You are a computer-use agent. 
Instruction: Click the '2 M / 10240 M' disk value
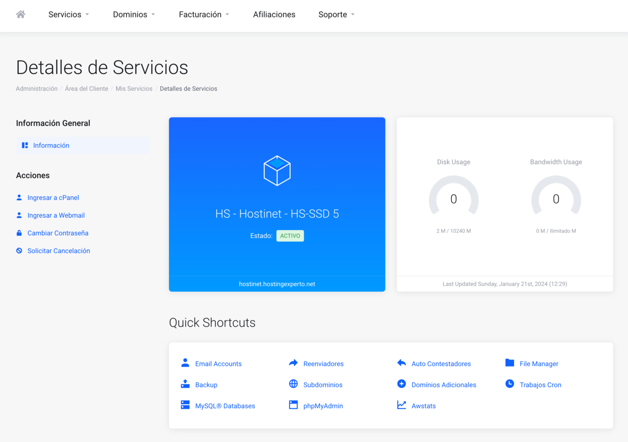pos(454,231)
